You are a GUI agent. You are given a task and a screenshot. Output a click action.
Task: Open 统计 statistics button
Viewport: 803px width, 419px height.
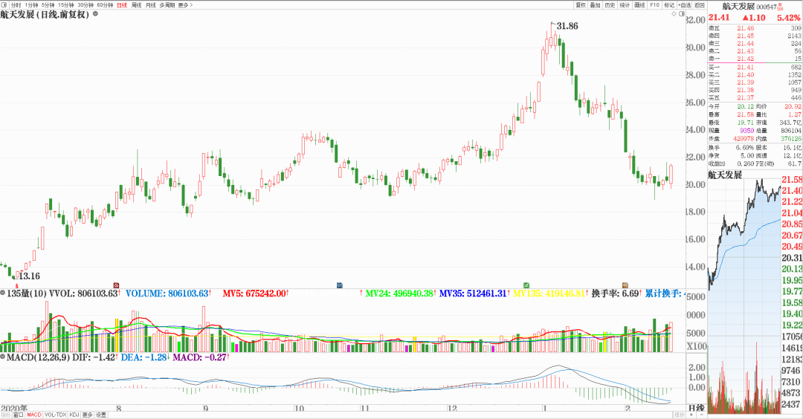[x=625, y=5]
